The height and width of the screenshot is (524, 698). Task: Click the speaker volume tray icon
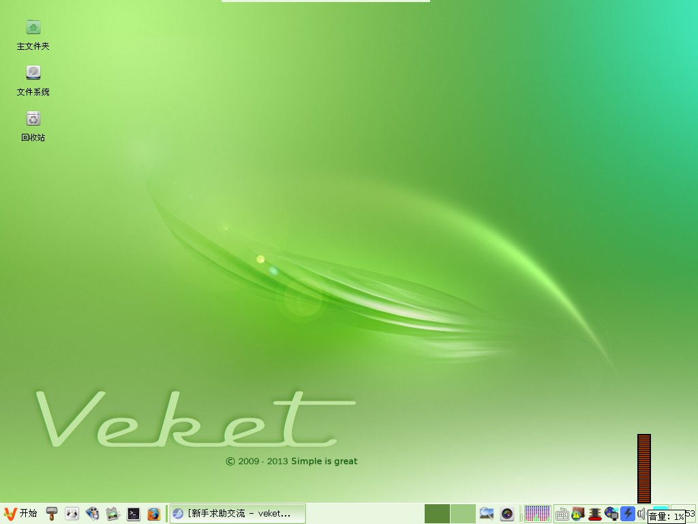coord(641,514)
